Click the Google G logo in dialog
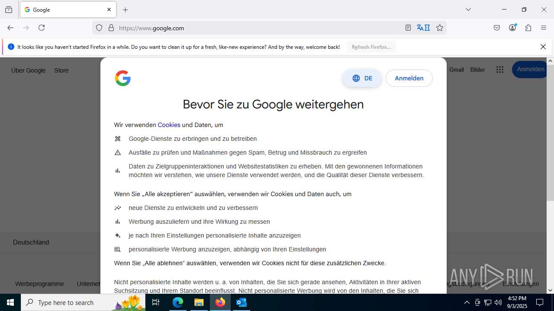 point(123,78)
